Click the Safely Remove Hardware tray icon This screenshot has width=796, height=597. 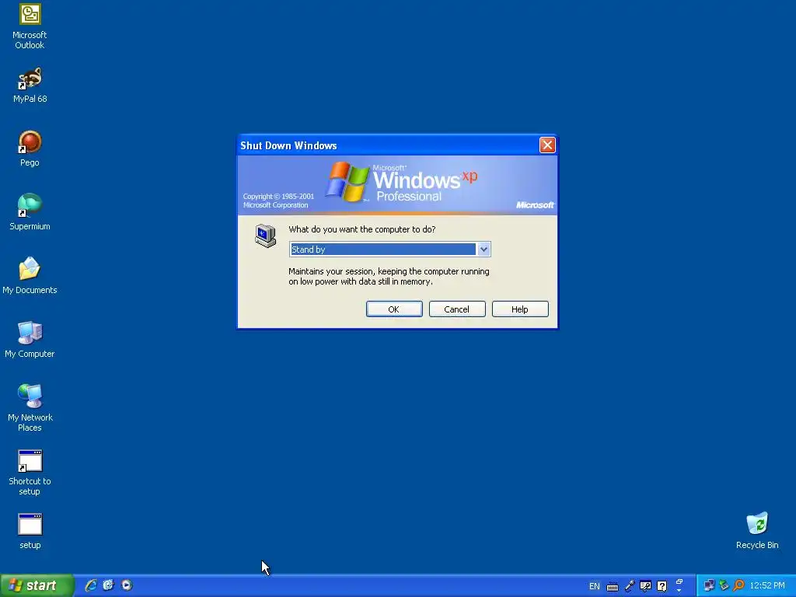(724, 586)
